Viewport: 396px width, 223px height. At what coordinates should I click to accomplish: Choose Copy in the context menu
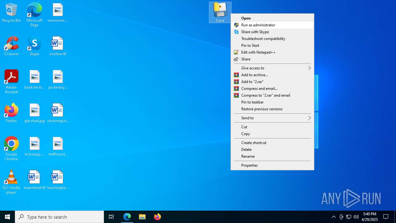272,134
